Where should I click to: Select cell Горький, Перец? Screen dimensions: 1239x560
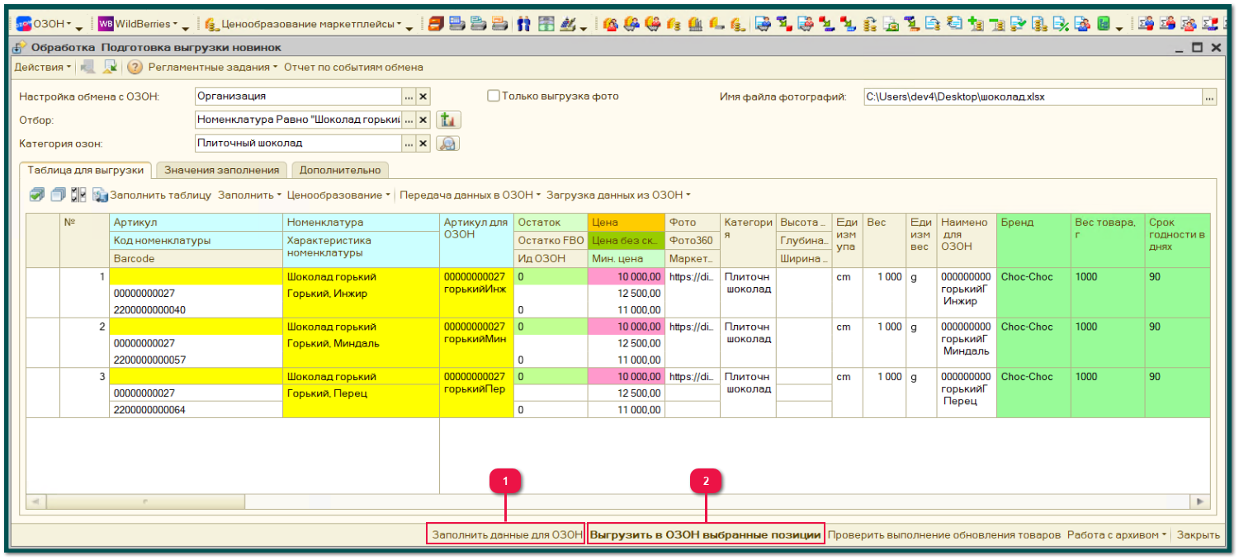[x=362, y=393]
